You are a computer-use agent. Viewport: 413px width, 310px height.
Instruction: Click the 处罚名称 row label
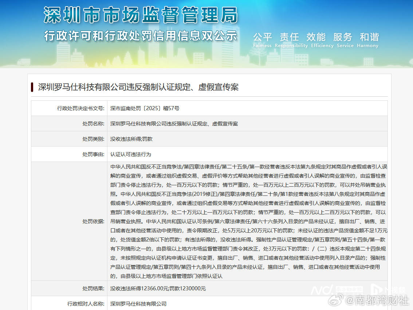93,124
